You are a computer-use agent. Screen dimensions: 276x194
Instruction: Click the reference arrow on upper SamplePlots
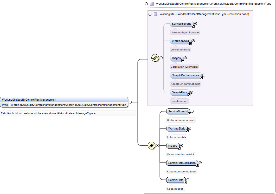pos(189,95)
